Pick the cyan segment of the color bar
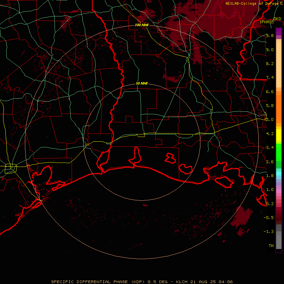Screen dimensions: 284x284 pos(279,174)
